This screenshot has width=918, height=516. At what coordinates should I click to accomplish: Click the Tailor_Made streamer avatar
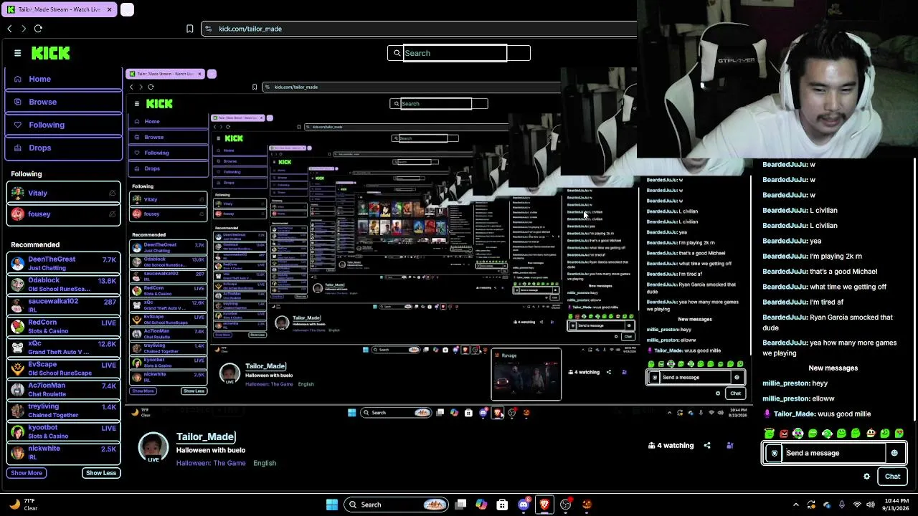coord(153,446)
